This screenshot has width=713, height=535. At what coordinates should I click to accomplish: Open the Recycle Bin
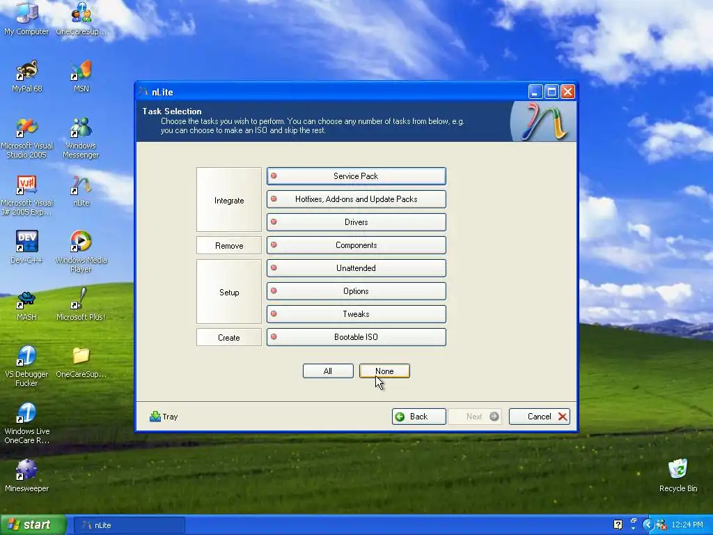point(678,476)
